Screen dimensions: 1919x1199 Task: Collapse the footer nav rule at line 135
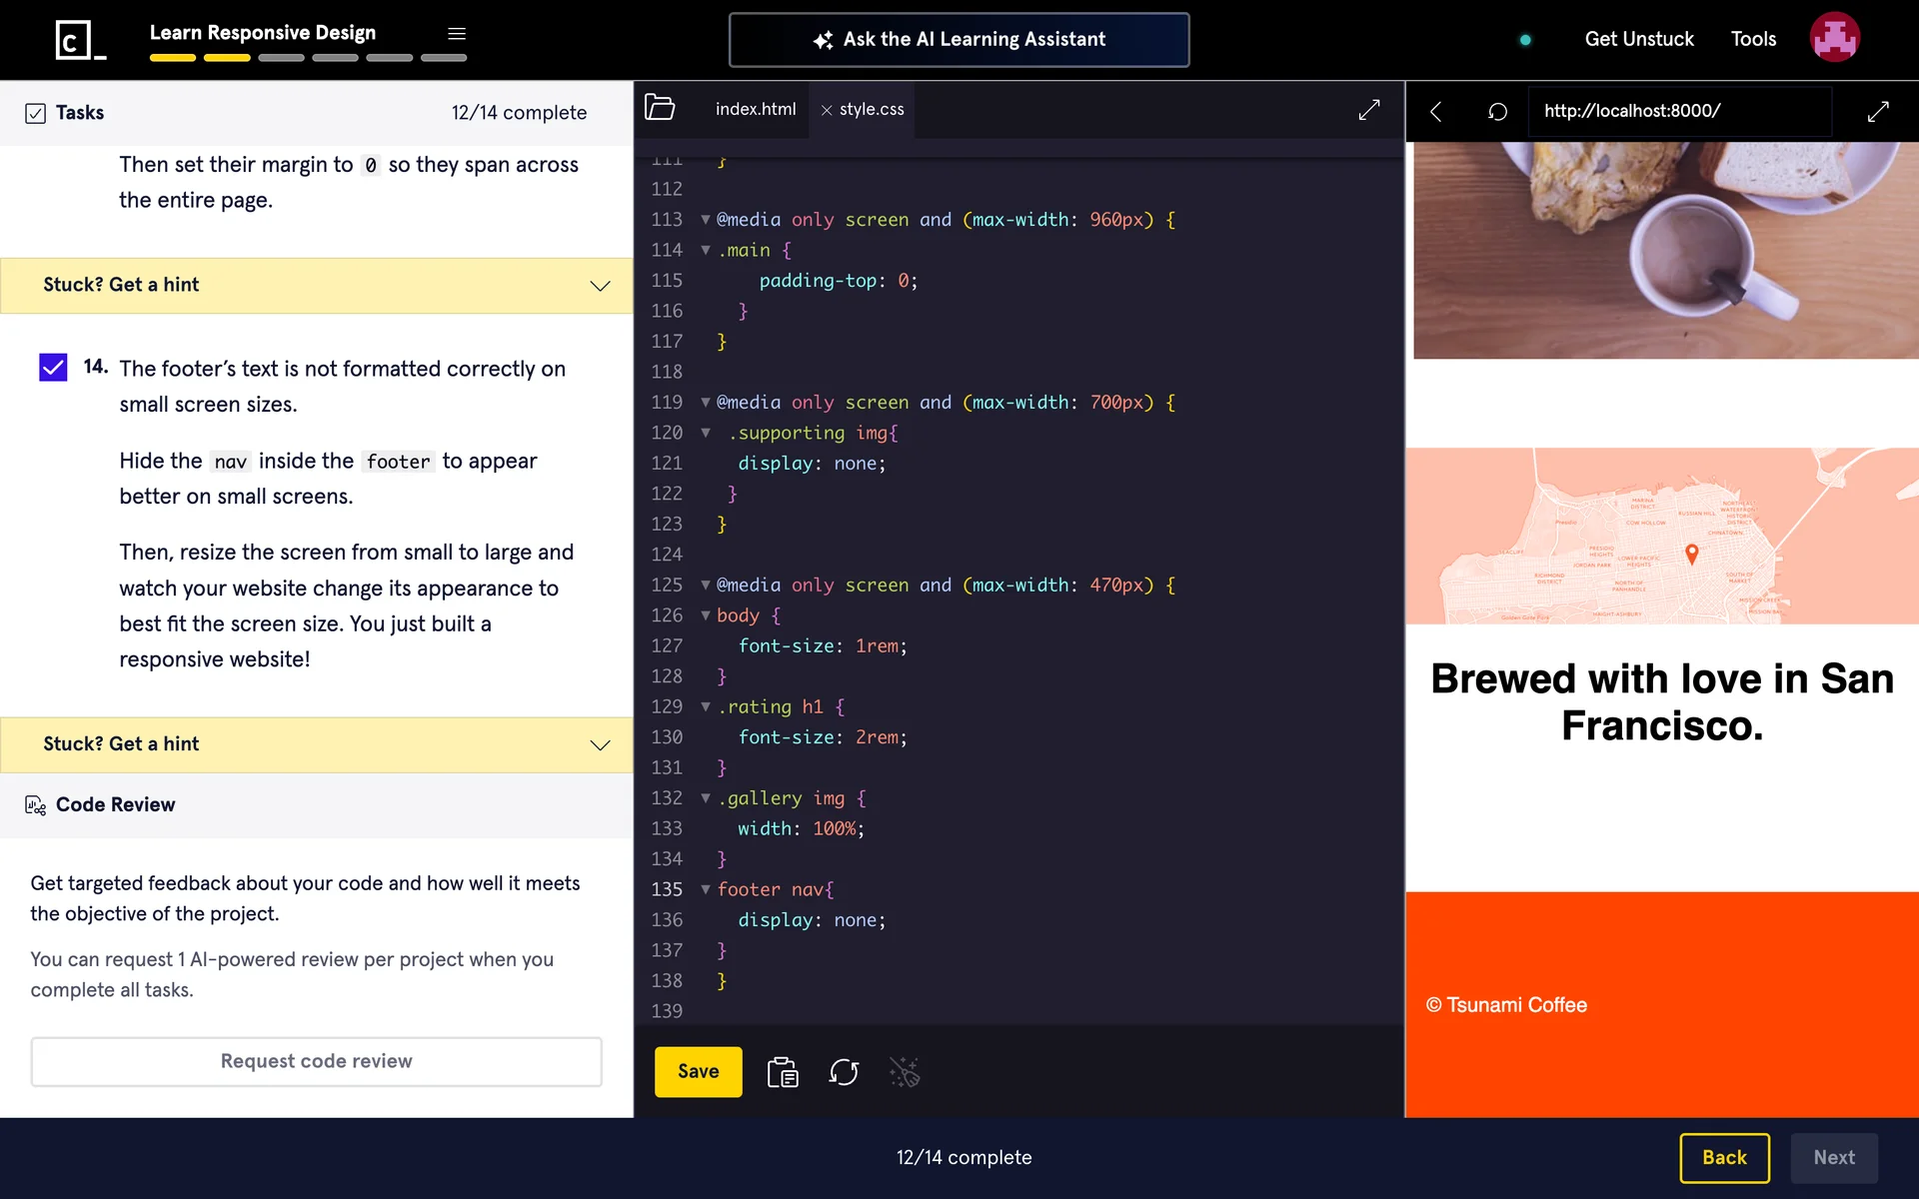pos(706,889)
